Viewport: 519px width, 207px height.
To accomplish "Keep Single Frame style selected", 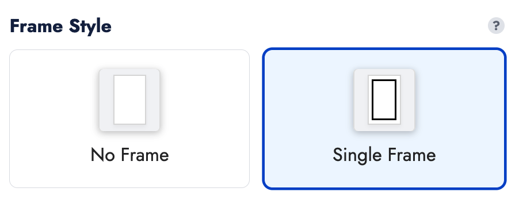I will click(384, 118).
